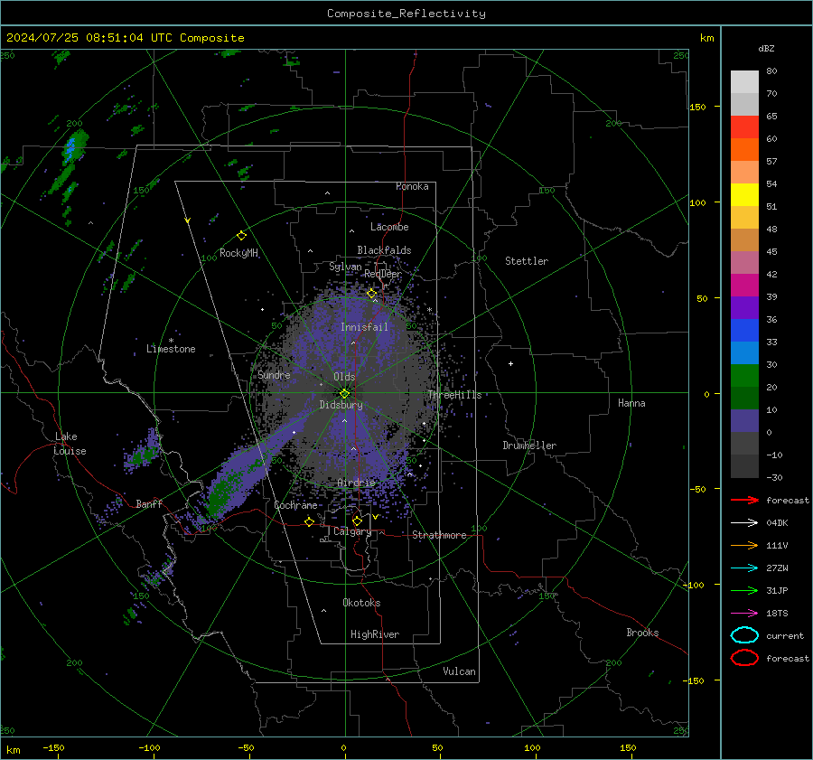Click the magenta 18TS arrow icon
813x760 pixels.
[744, 614]
